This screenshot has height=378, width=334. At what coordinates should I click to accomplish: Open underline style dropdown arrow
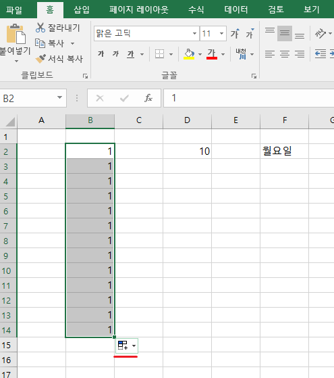coord(142,54)
